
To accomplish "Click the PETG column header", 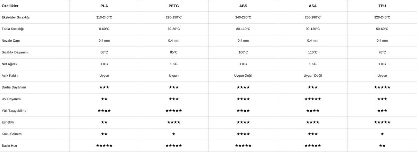I will click(x=173, y=6).
